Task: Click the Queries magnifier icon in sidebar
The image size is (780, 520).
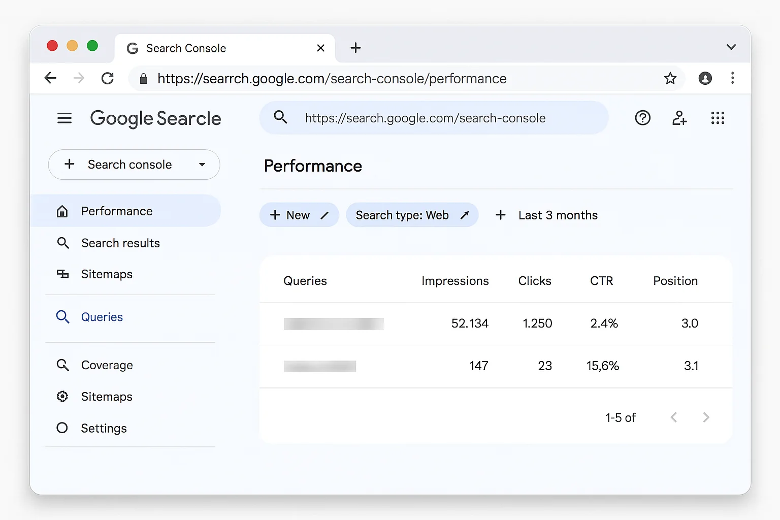Action: [63, 316]
